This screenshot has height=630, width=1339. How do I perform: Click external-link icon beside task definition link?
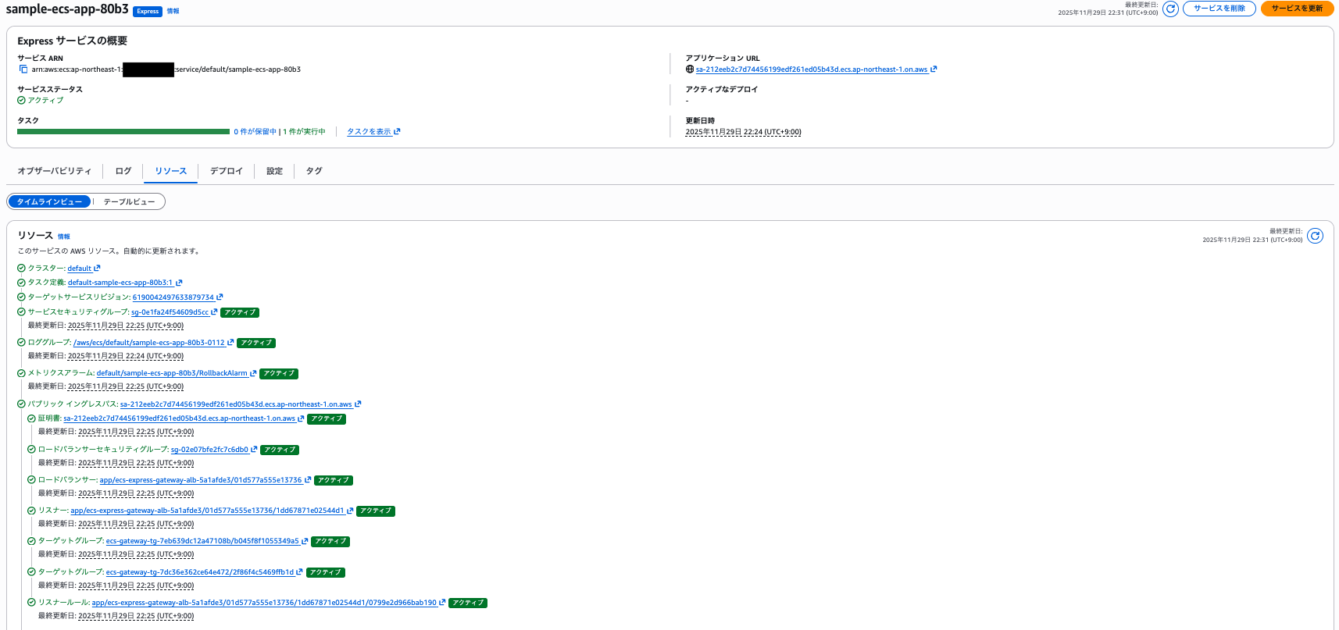coord(179,283)
